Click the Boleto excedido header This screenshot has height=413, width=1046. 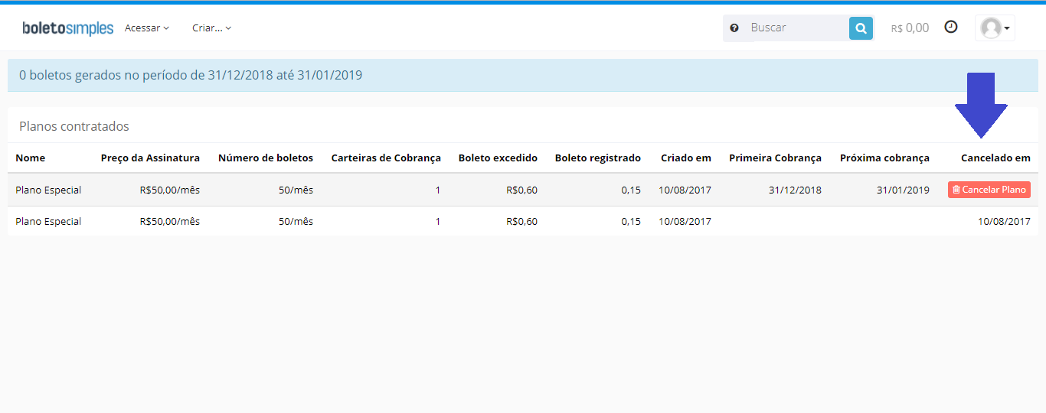[498, 158]
